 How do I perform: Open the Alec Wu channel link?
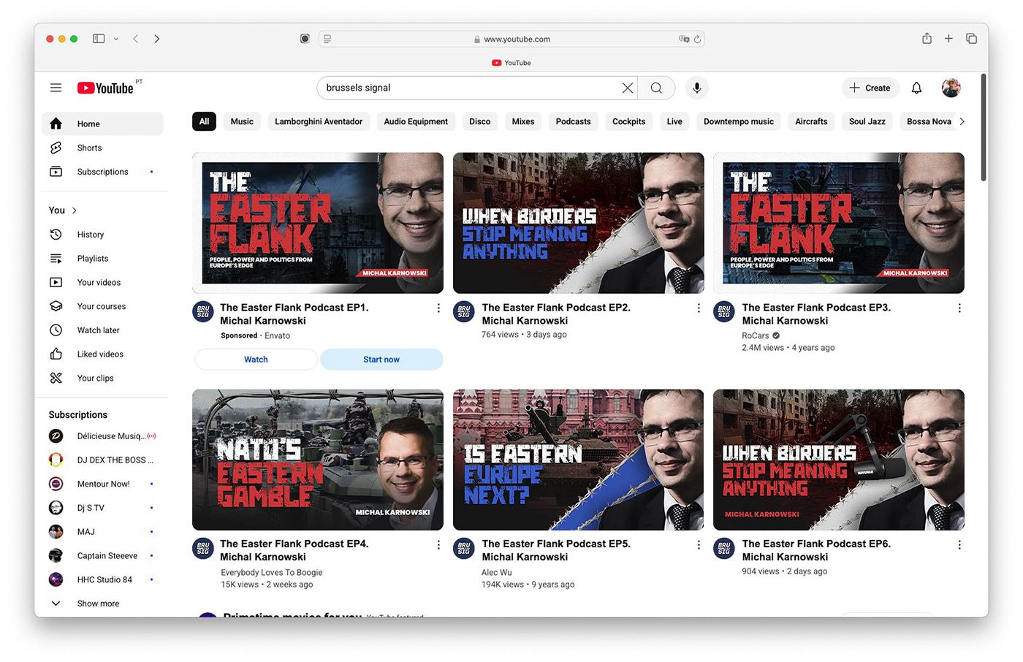[497, 573]
